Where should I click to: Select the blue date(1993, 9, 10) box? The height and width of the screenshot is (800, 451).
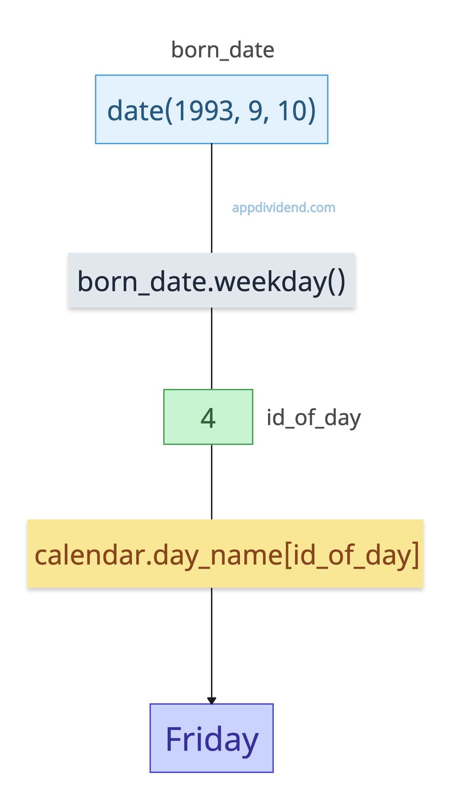point(211,109)
